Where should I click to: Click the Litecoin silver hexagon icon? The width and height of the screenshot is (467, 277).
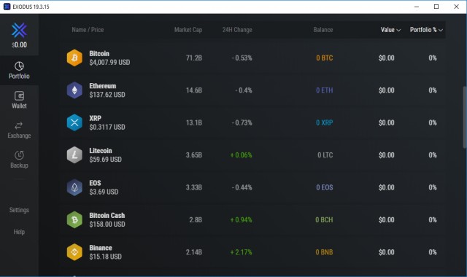tap(74, 155)
